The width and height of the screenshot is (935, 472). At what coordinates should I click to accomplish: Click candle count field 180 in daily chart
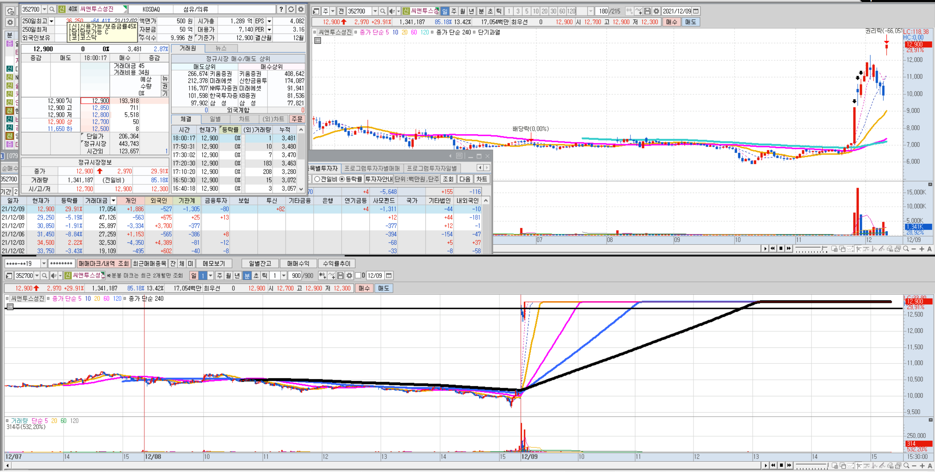[x=602, y=11]
